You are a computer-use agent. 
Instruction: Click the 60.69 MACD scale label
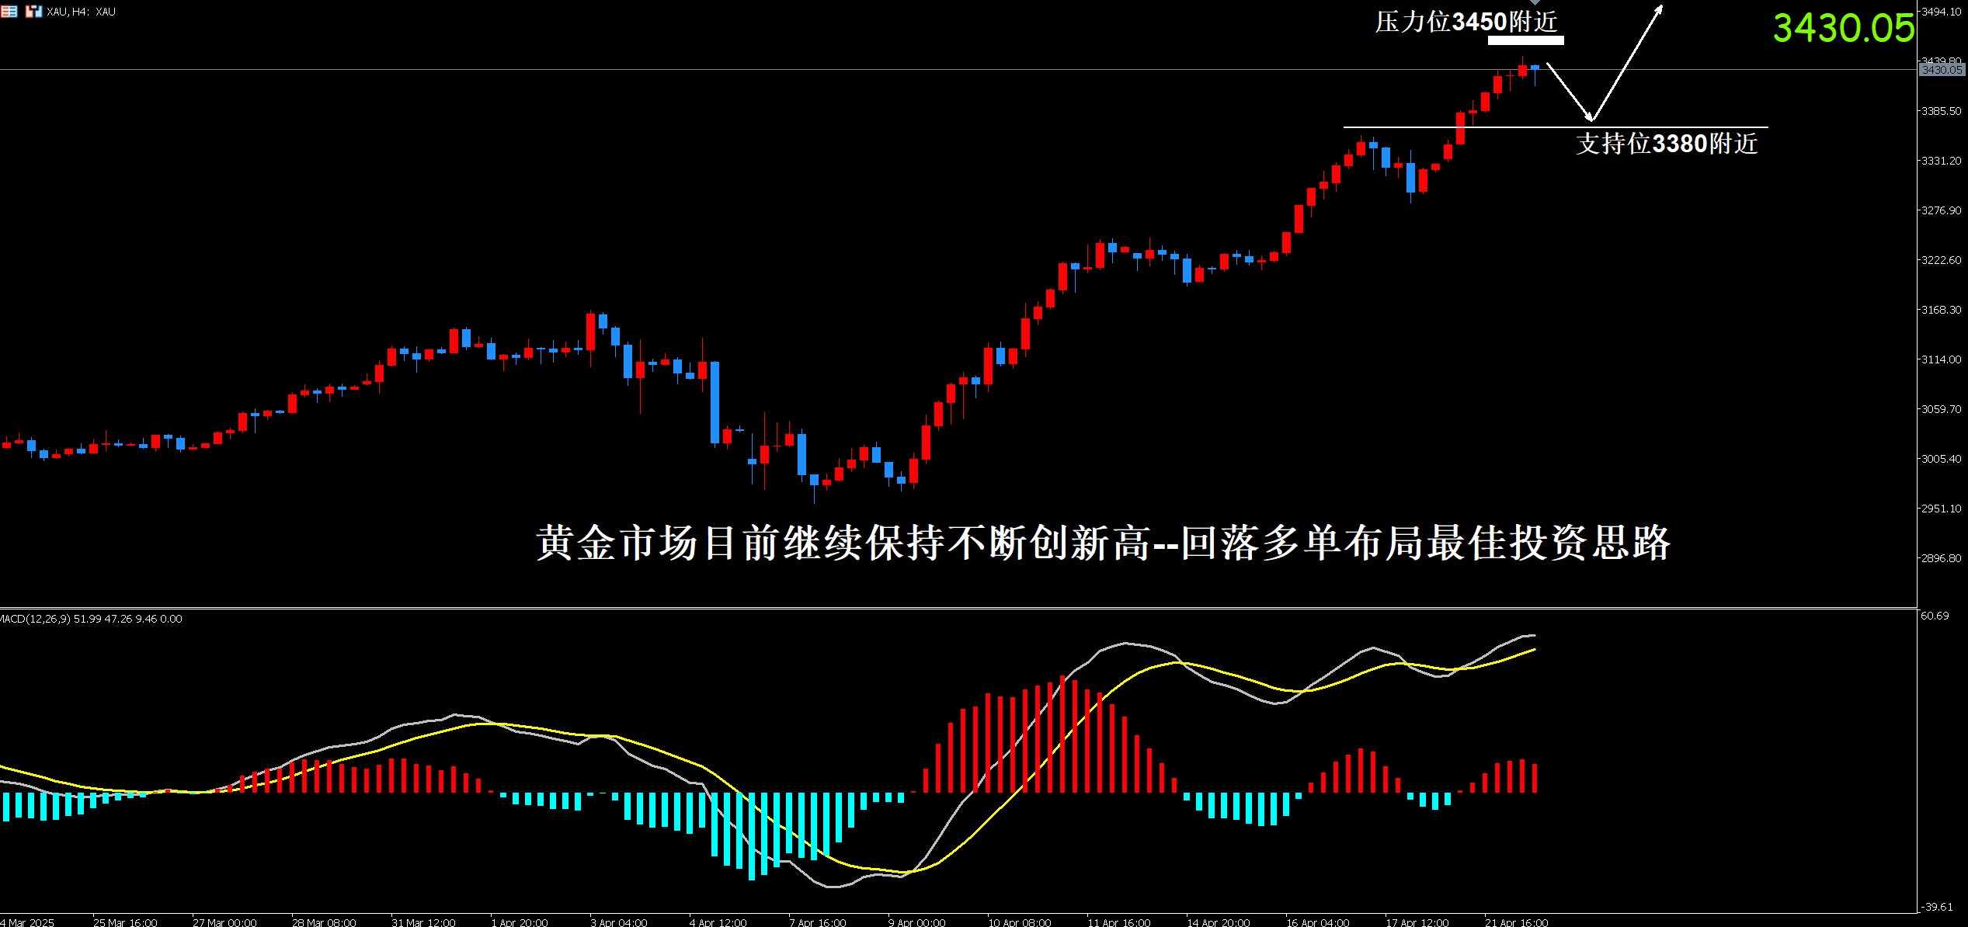click(1935, 616)
